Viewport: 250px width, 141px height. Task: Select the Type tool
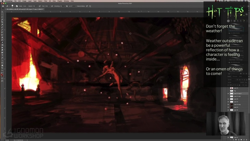click(x=2, y=55)
